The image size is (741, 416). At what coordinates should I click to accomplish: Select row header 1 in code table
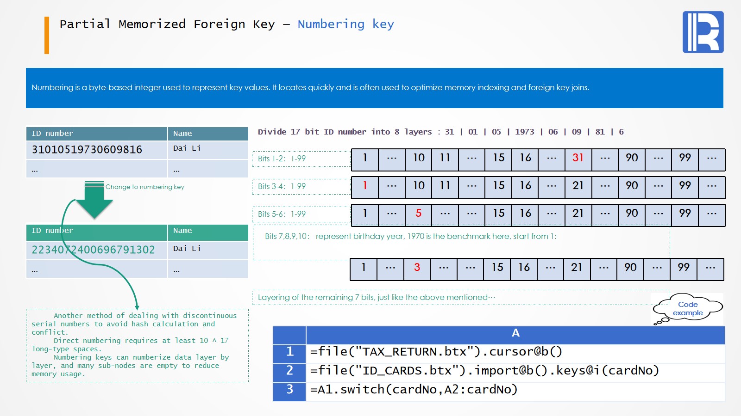(289, 352)
